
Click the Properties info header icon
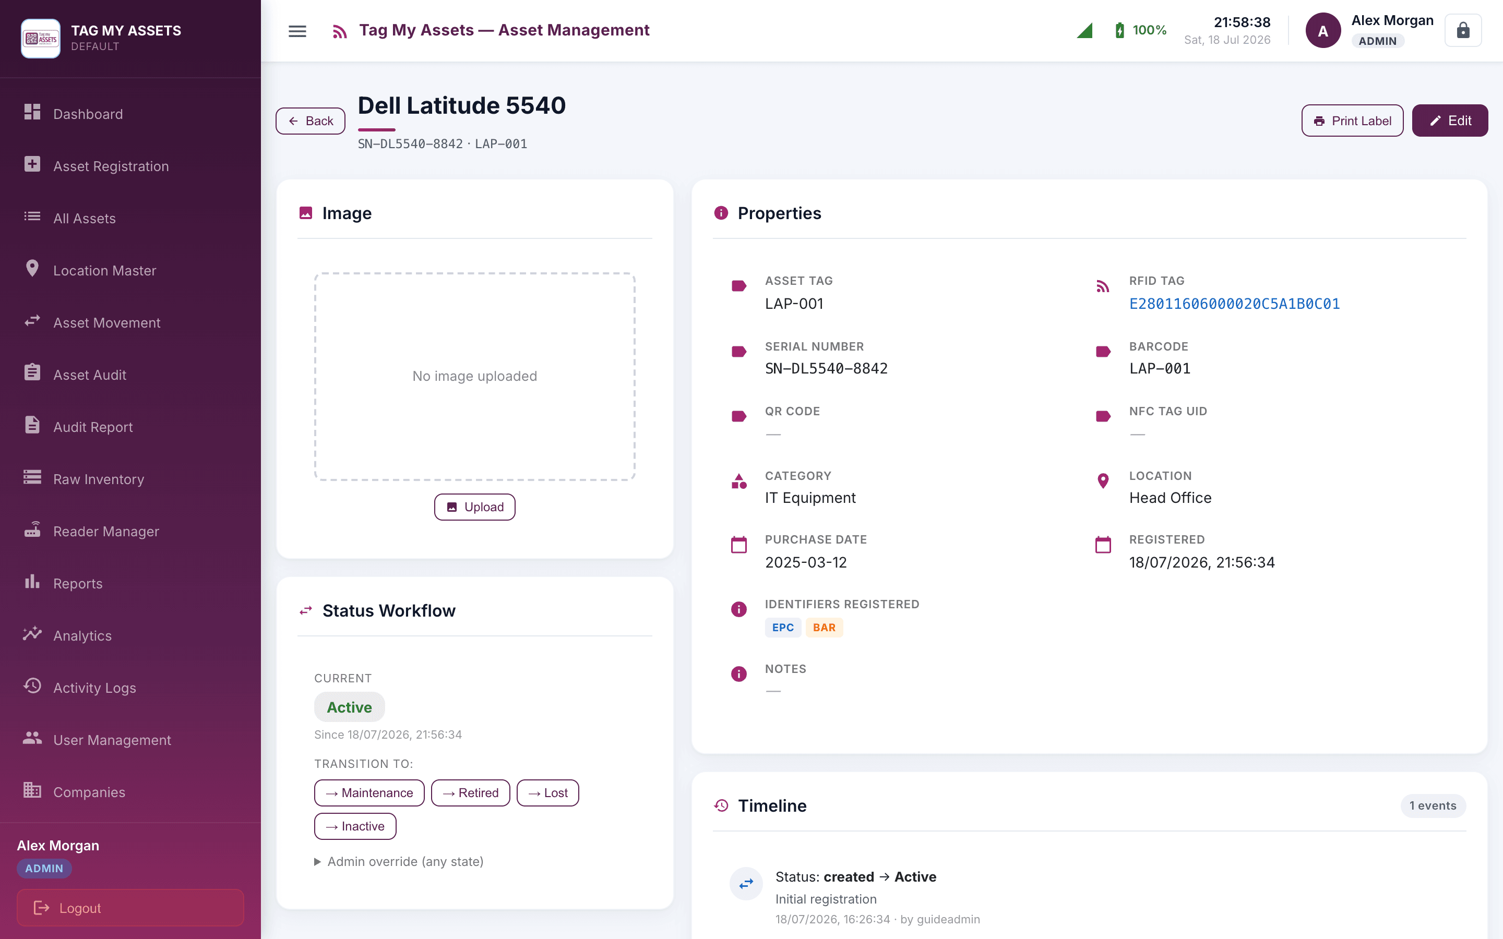721,213
